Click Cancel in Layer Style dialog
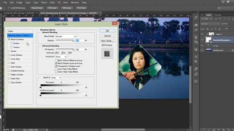 click(x=107, y=36)
